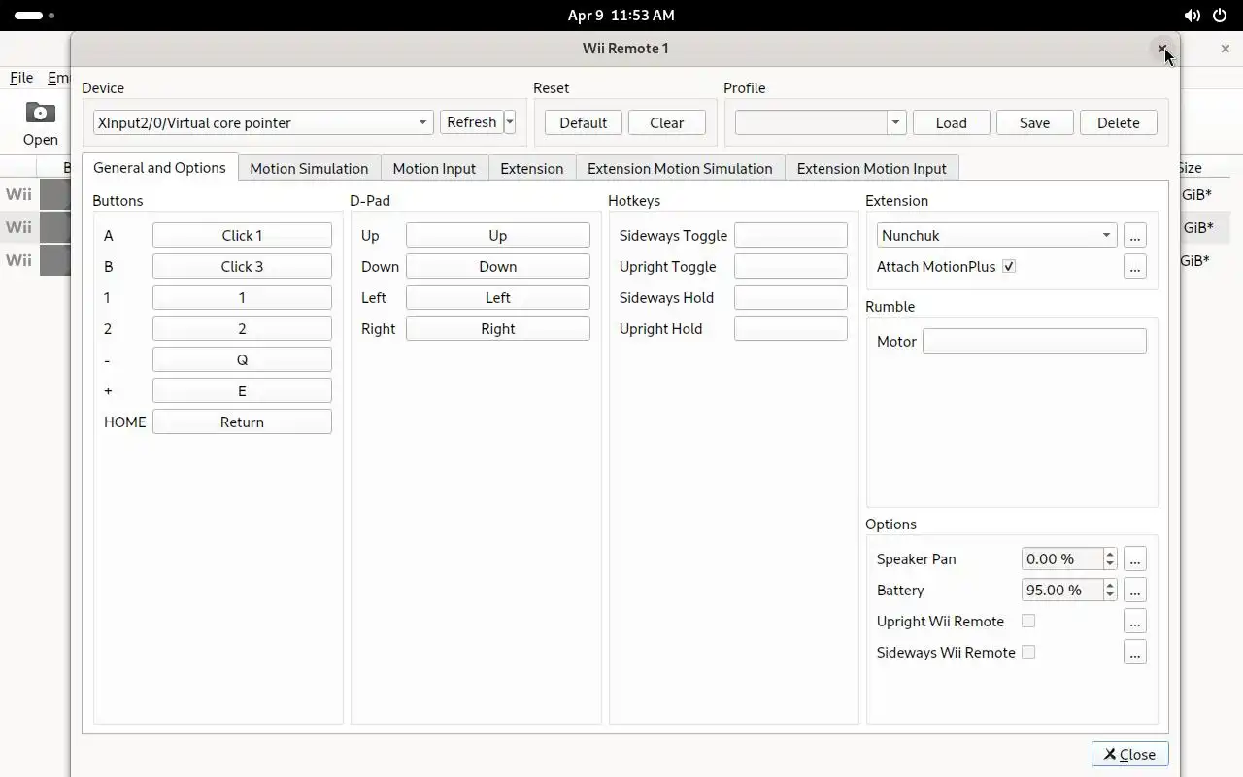Select the General and Options tab
This screenshot has width=1243, height=777.
tap(159, 167)
